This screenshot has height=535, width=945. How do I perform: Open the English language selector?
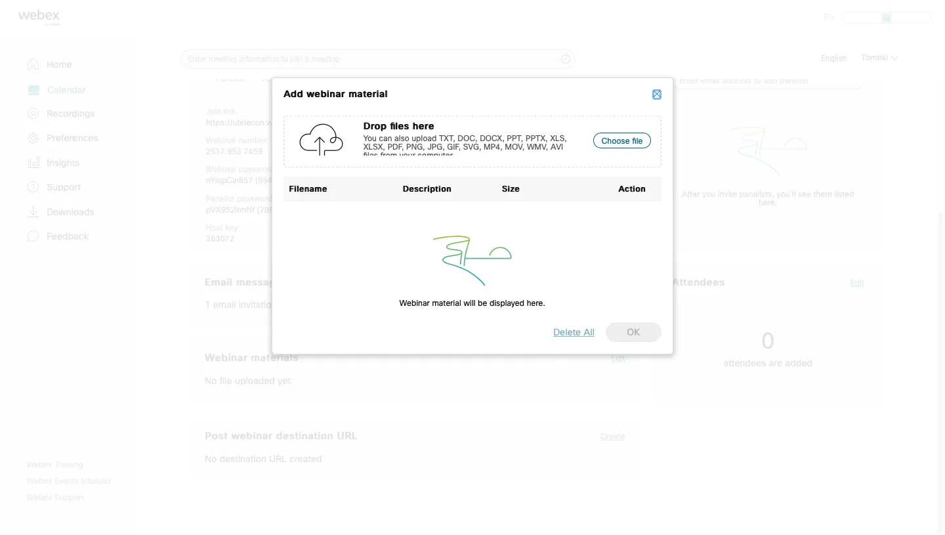(x=833, y=58)
